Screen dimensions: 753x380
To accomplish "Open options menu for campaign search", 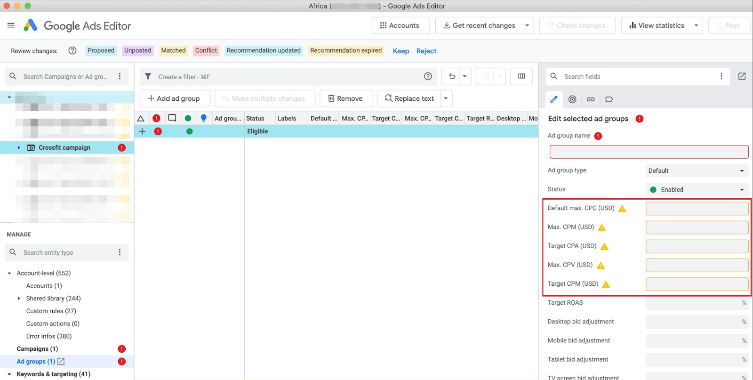I will pyautogui.click(x=120, y=76).
